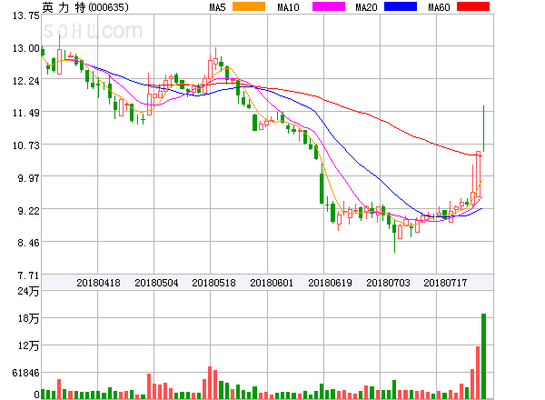
Task: Click the 9.22 price axis label
Action: pyautogui.click(x=28, y=210)
